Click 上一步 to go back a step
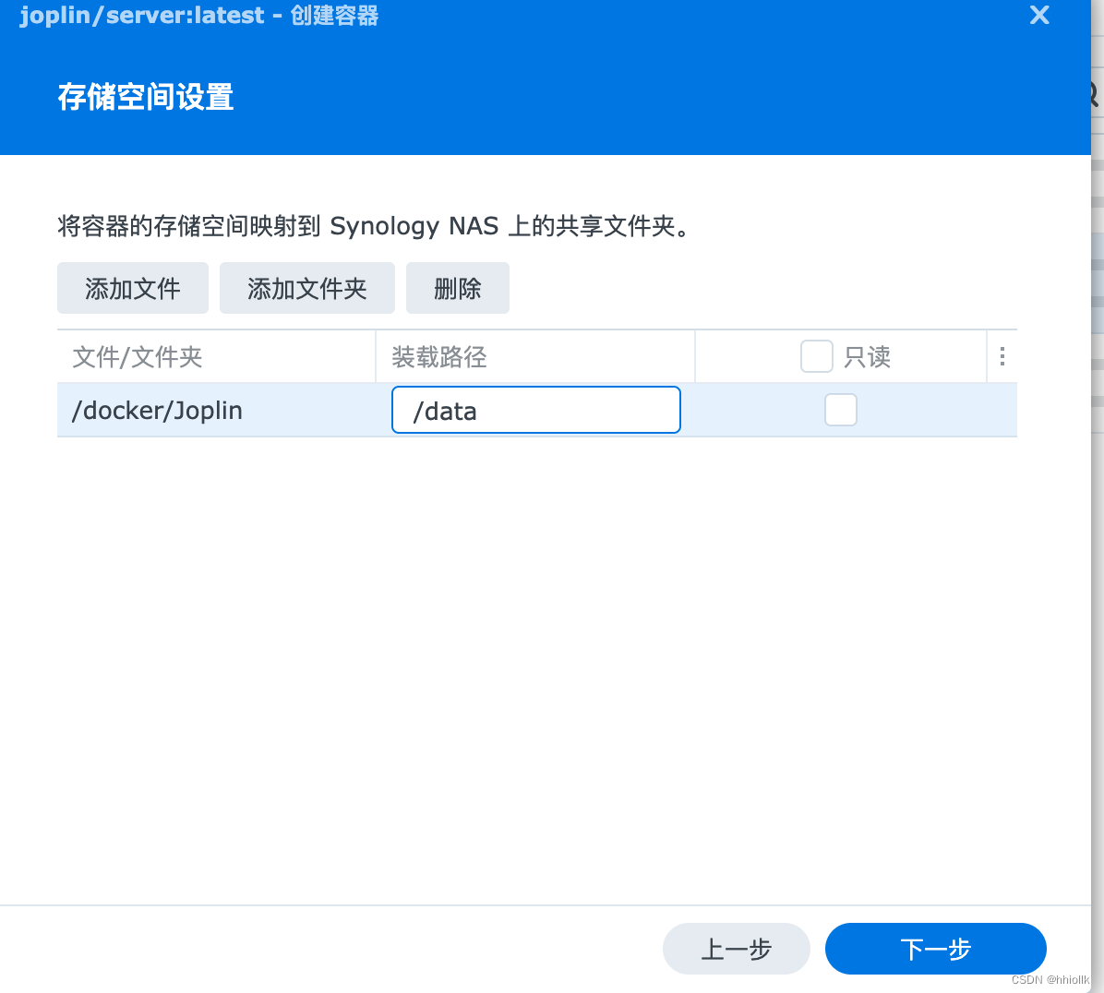 [736, 949]
